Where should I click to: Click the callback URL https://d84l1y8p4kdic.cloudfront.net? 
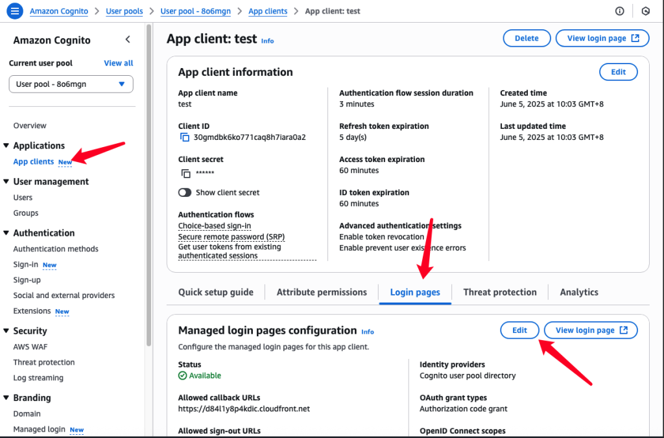tap(244, 409)
